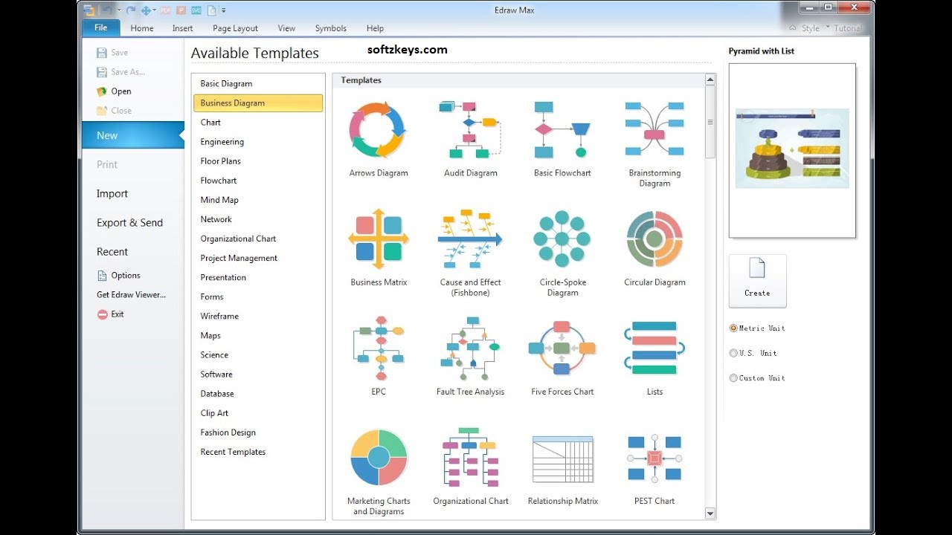Click the templates list scroll down arrow
This screenshot has height=535, width=952.
point(710,513)
